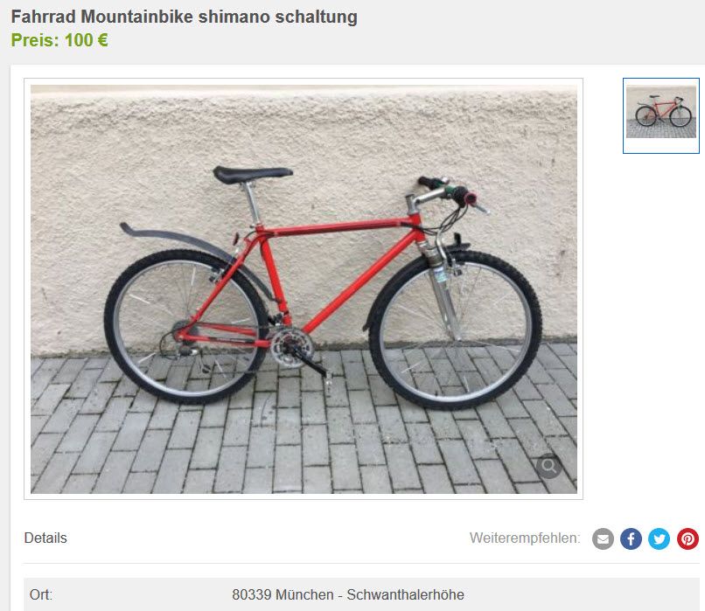Open the Details section
705x611 pixels.
click(x=45, y=538)
